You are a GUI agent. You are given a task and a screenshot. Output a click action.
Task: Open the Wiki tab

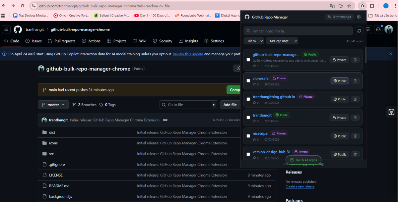[139, 41]
